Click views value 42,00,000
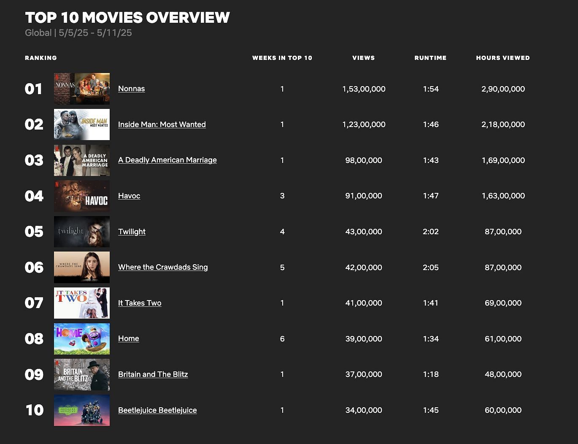 (x=364, y=268)
